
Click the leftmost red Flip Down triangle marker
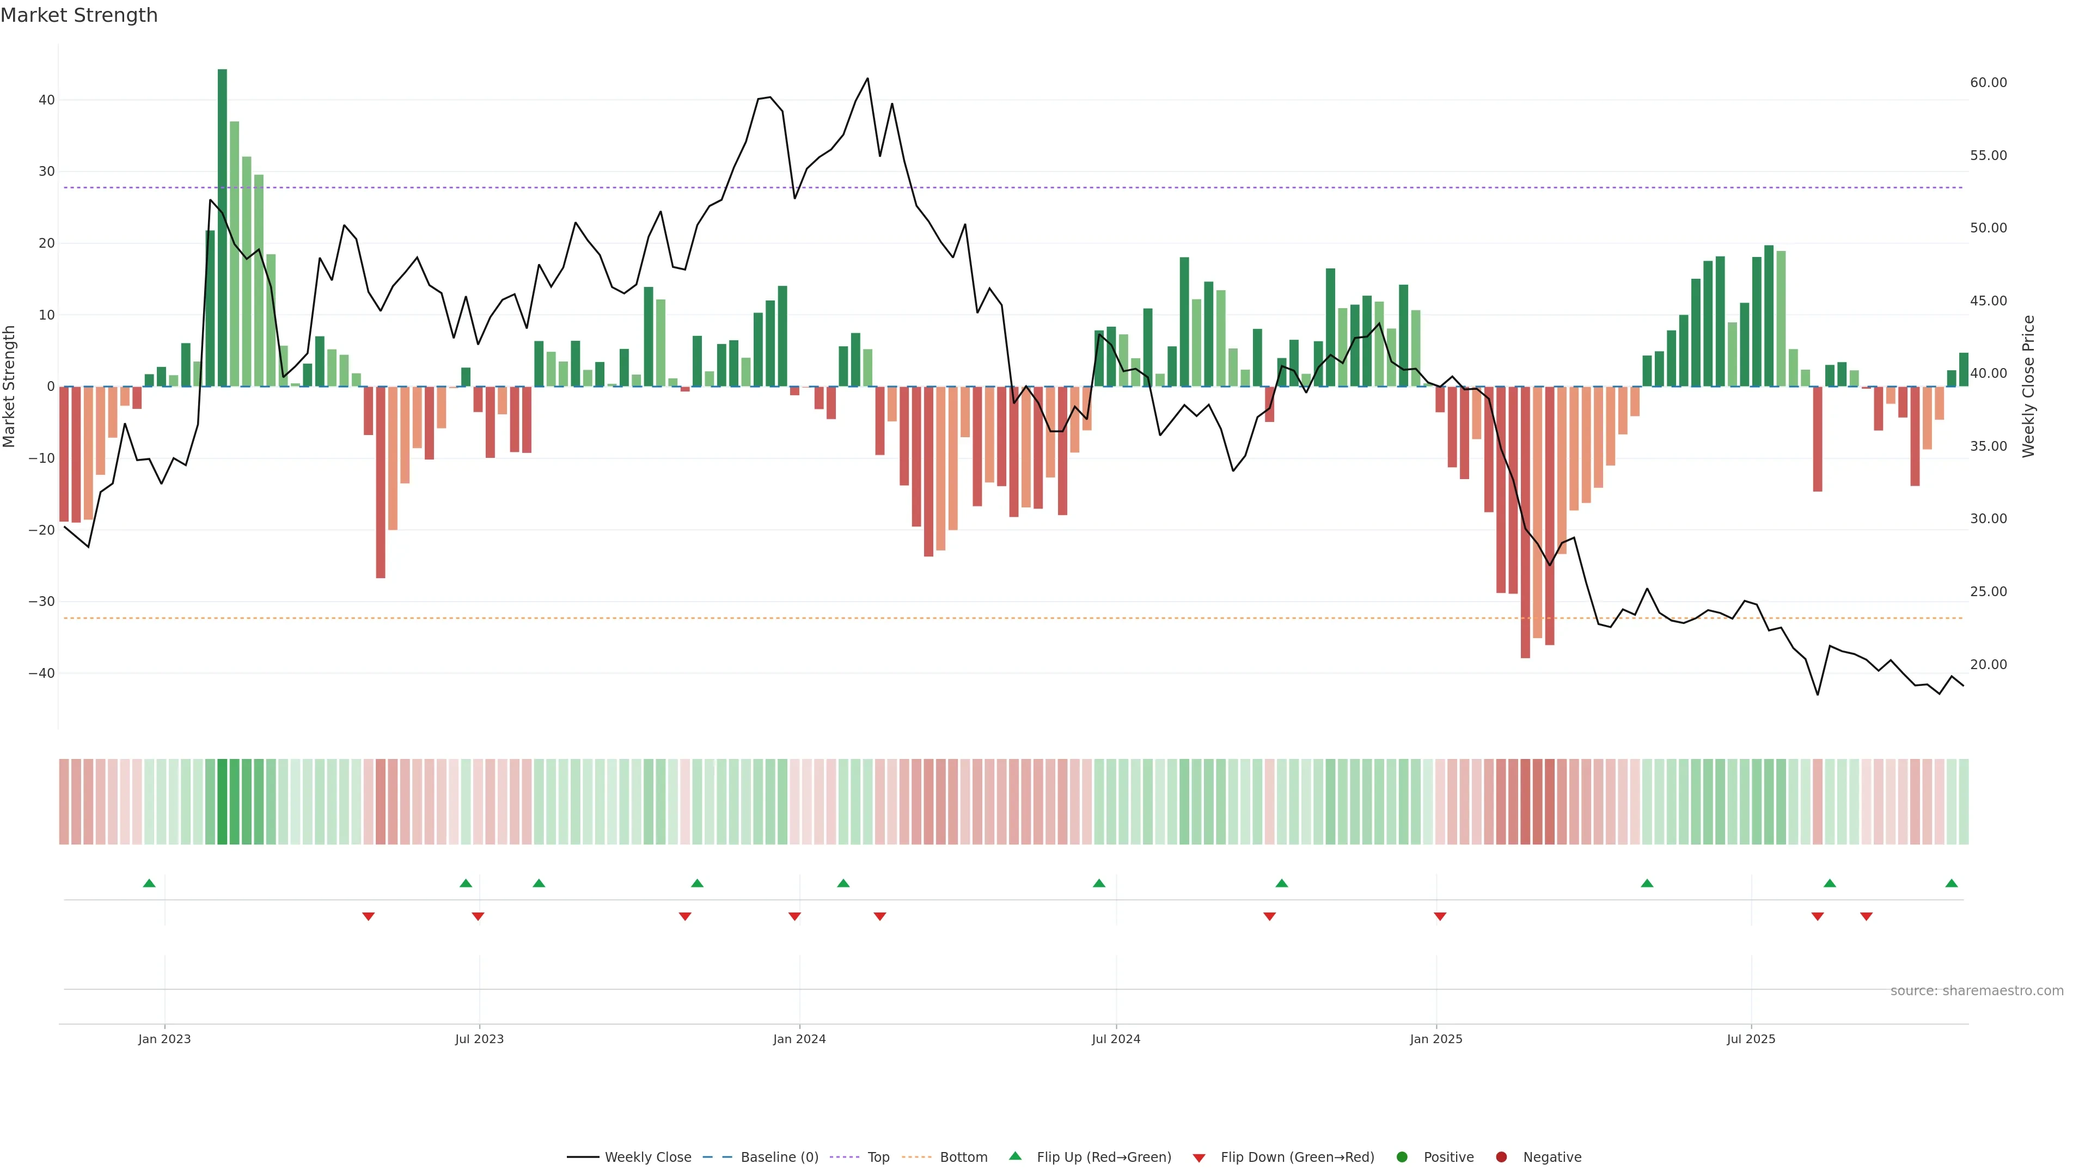point(368,916)
